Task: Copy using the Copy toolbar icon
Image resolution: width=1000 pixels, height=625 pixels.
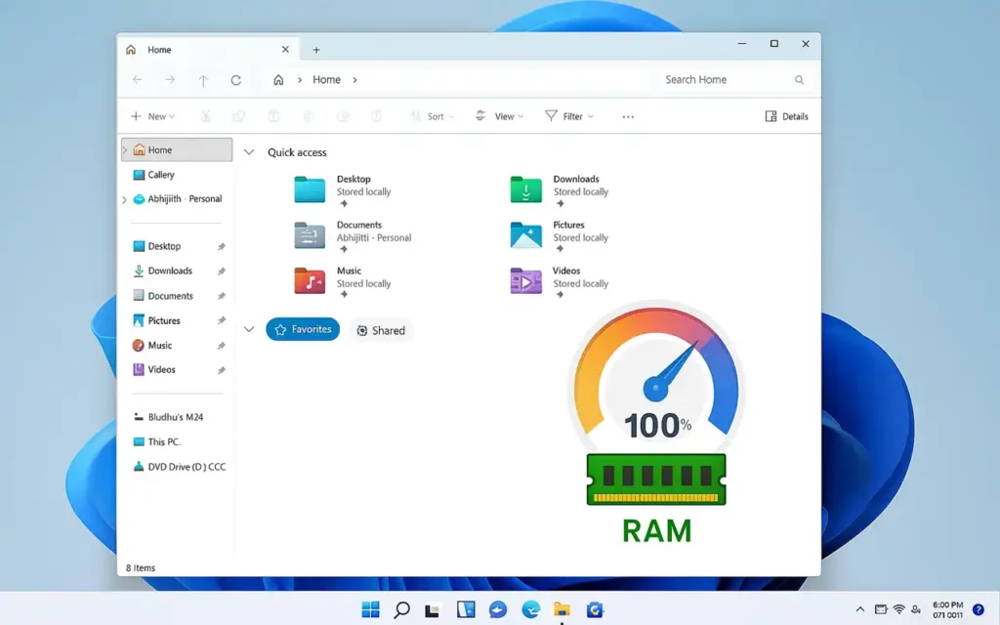Action: (x=239, y=115)
